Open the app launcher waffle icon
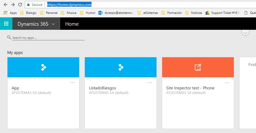The image size is (256, 133). (6, 24)
